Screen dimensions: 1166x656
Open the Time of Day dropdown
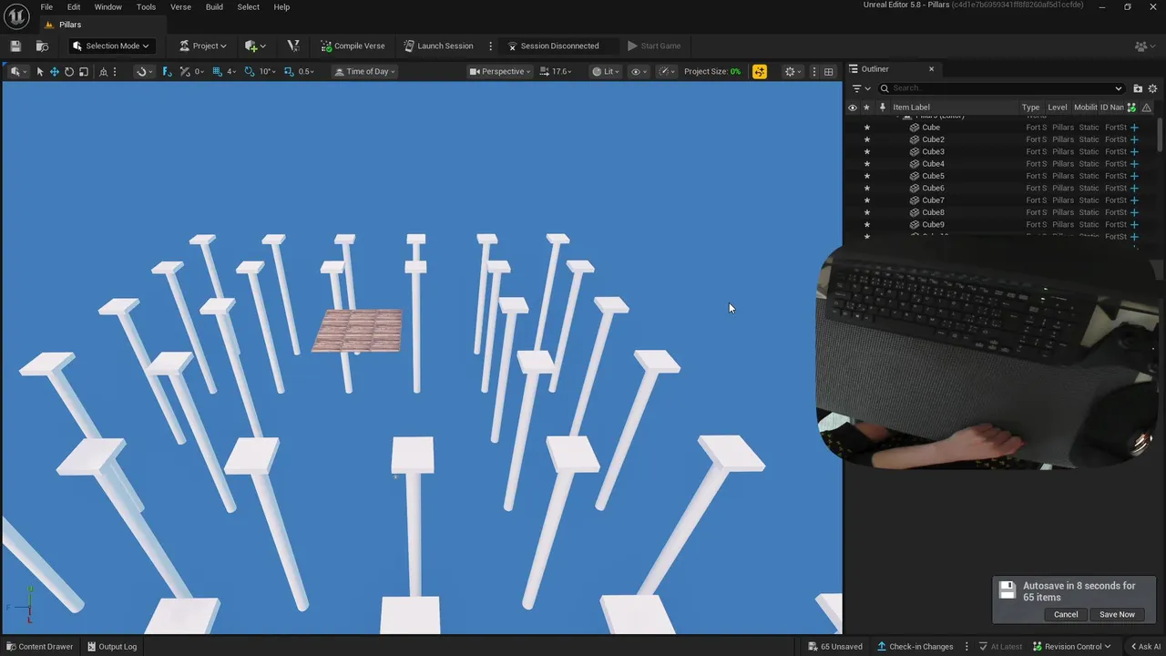coord(364,71)
